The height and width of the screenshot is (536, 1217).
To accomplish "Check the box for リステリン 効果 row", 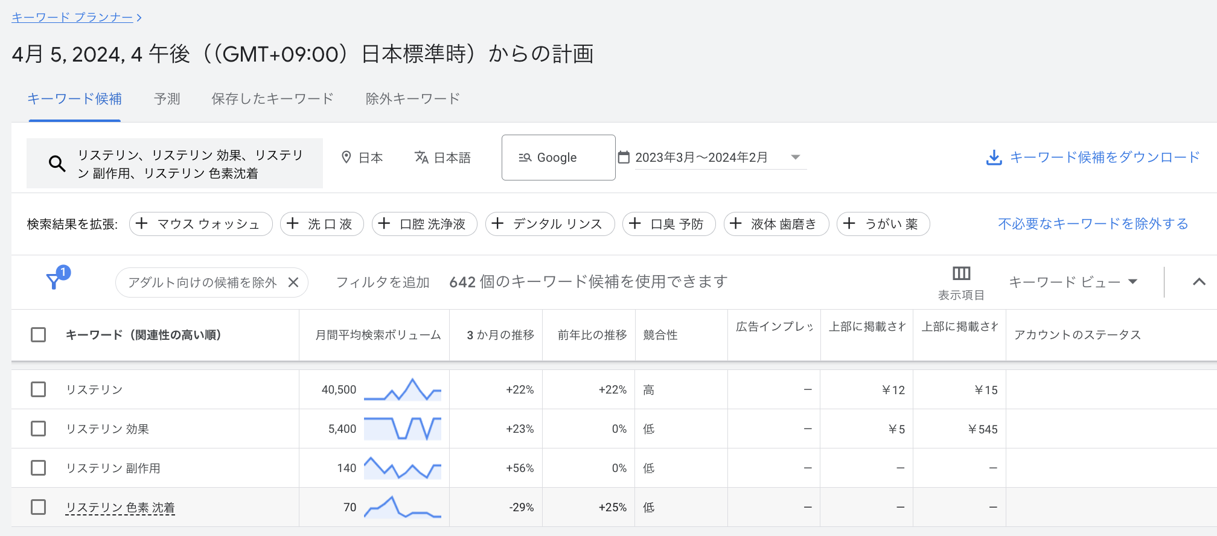I will click(38, 429).
